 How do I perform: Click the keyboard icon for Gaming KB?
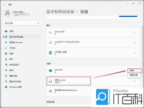pos(50,32)
